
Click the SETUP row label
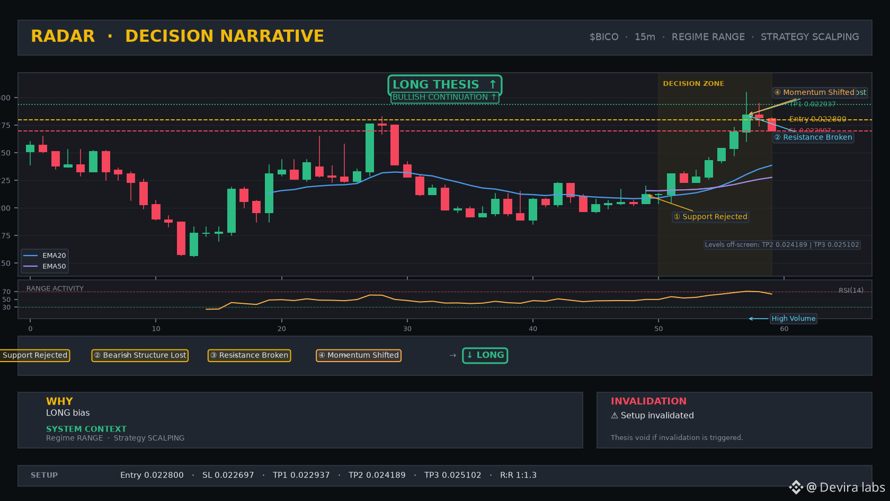(x=44, y=475)
